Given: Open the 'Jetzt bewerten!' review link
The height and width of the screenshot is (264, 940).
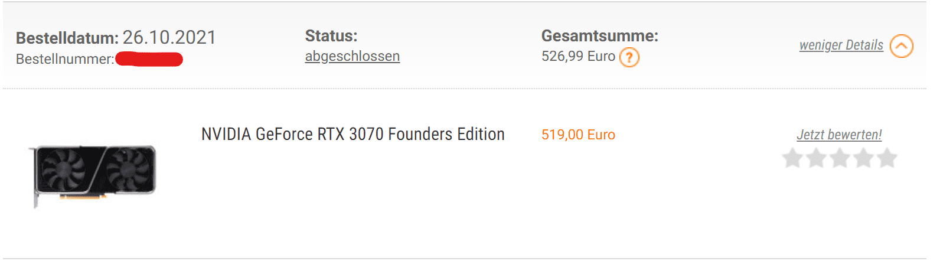Looking at the screenshot, I should [x=839, y=135].
